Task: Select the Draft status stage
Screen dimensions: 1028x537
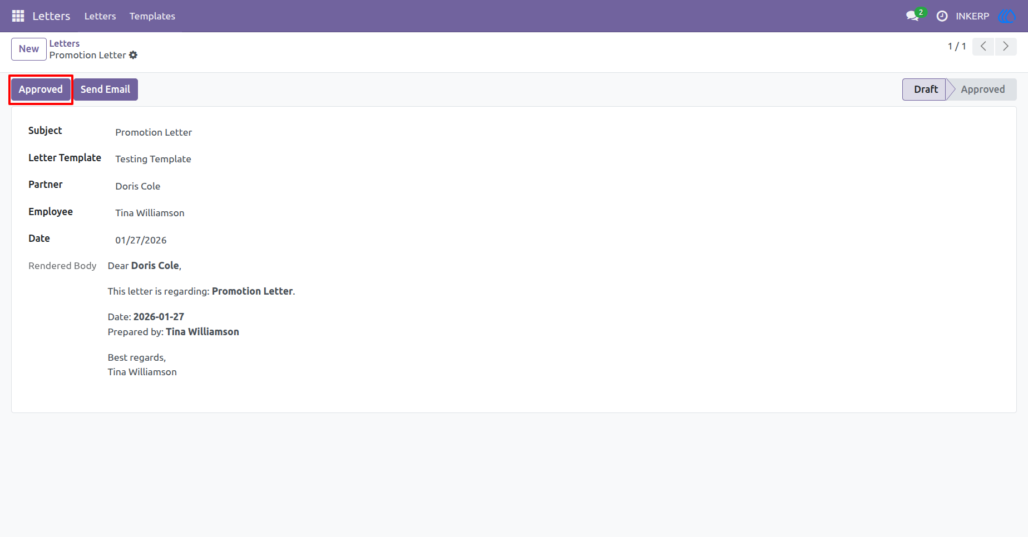Action: (x=925, y=89)
